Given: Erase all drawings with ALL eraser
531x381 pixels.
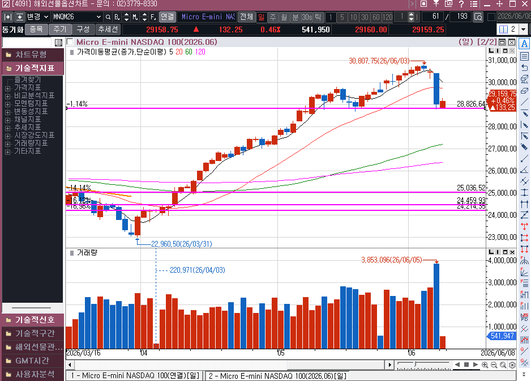Looking at the screenshot, I should 524,79.
